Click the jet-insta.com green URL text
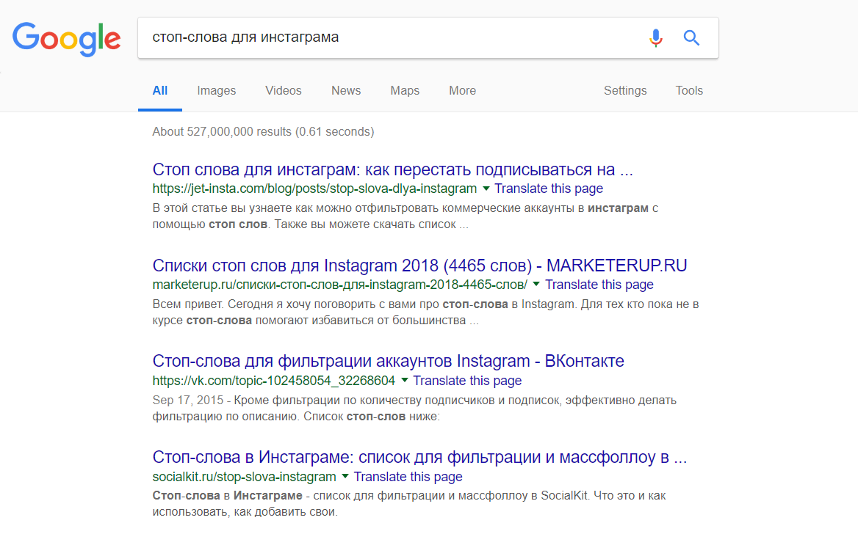Screen dimensions: 858x534 314,189
